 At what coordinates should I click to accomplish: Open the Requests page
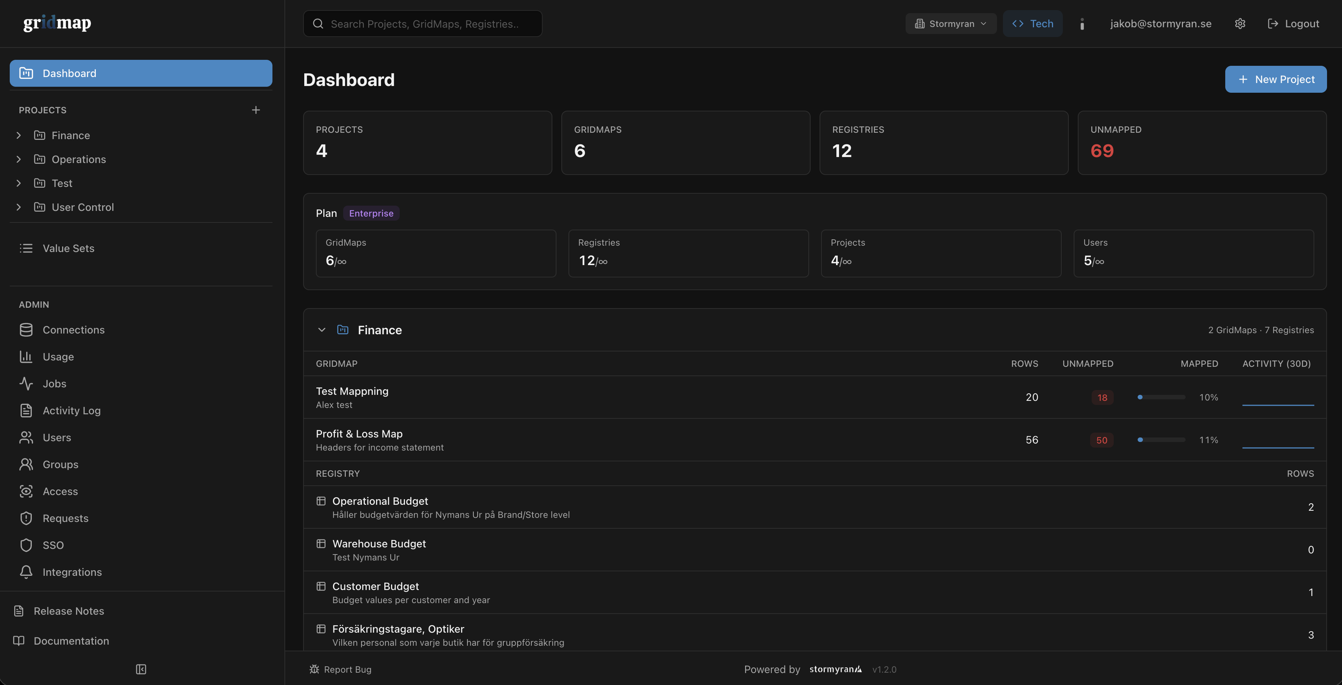click(141, 519)
